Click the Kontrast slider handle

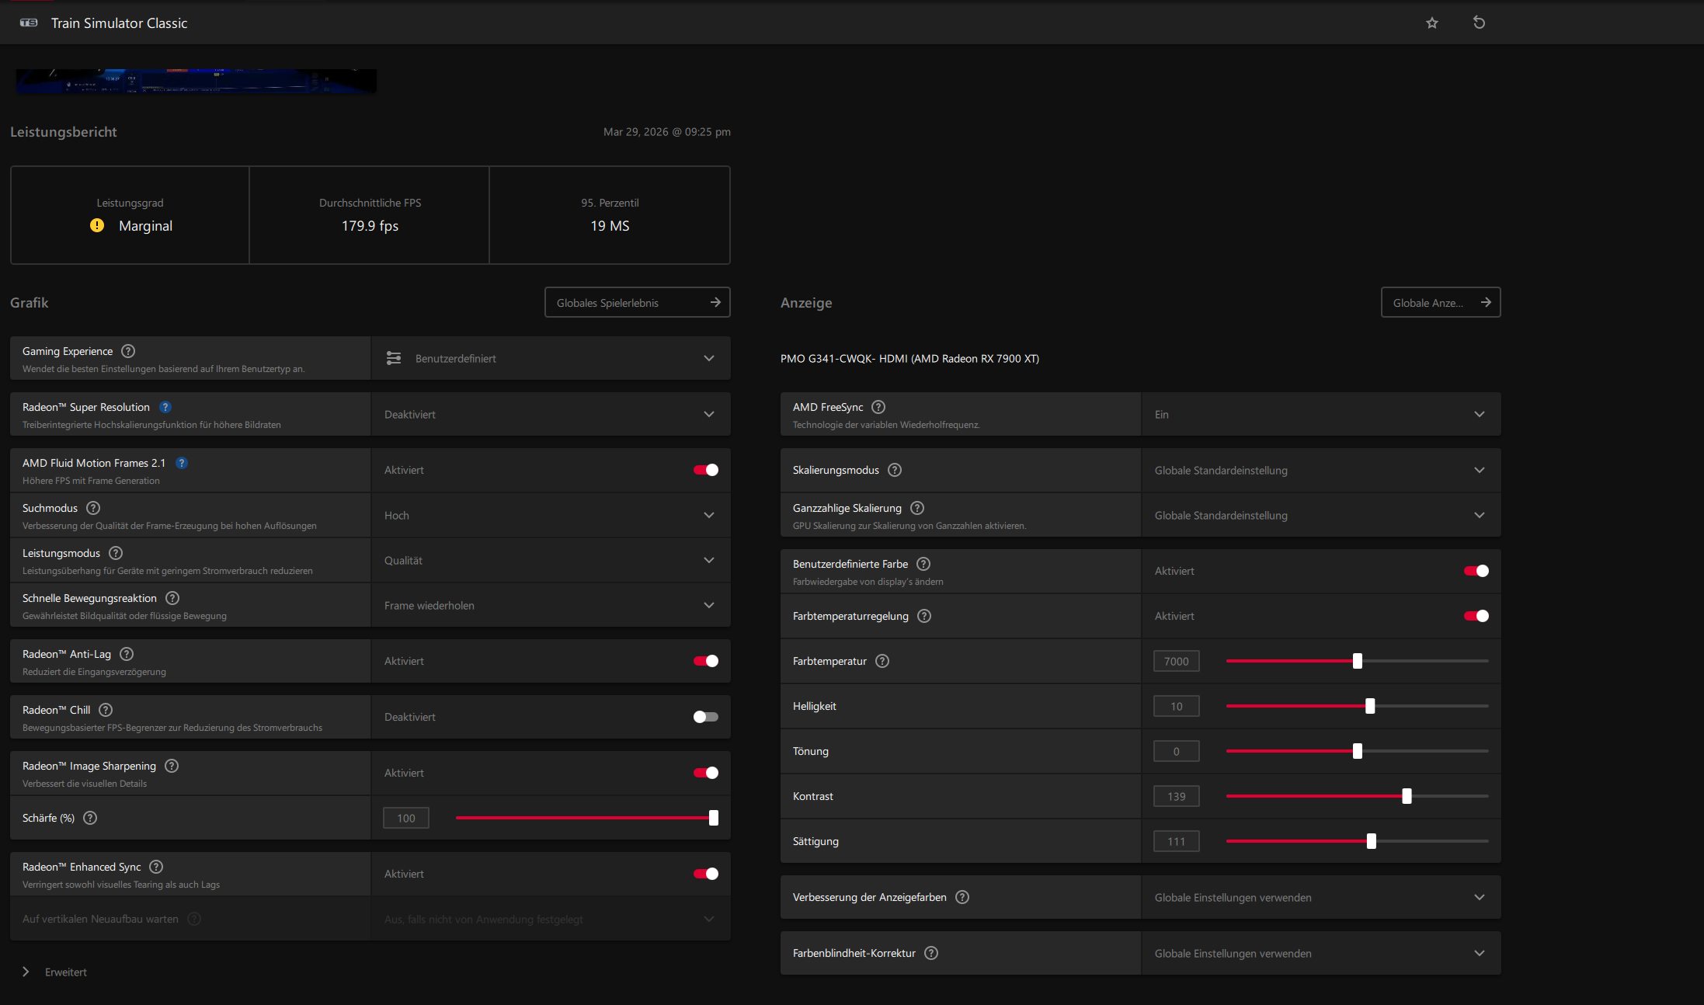(x=1407, y=796)
